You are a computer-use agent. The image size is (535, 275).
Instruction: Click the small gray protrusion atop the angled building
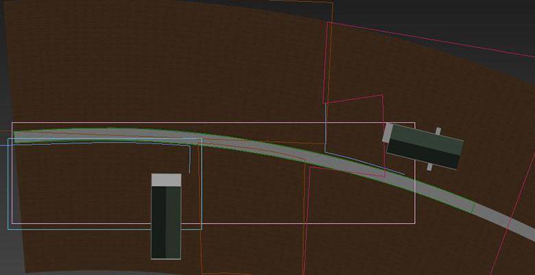438,131
